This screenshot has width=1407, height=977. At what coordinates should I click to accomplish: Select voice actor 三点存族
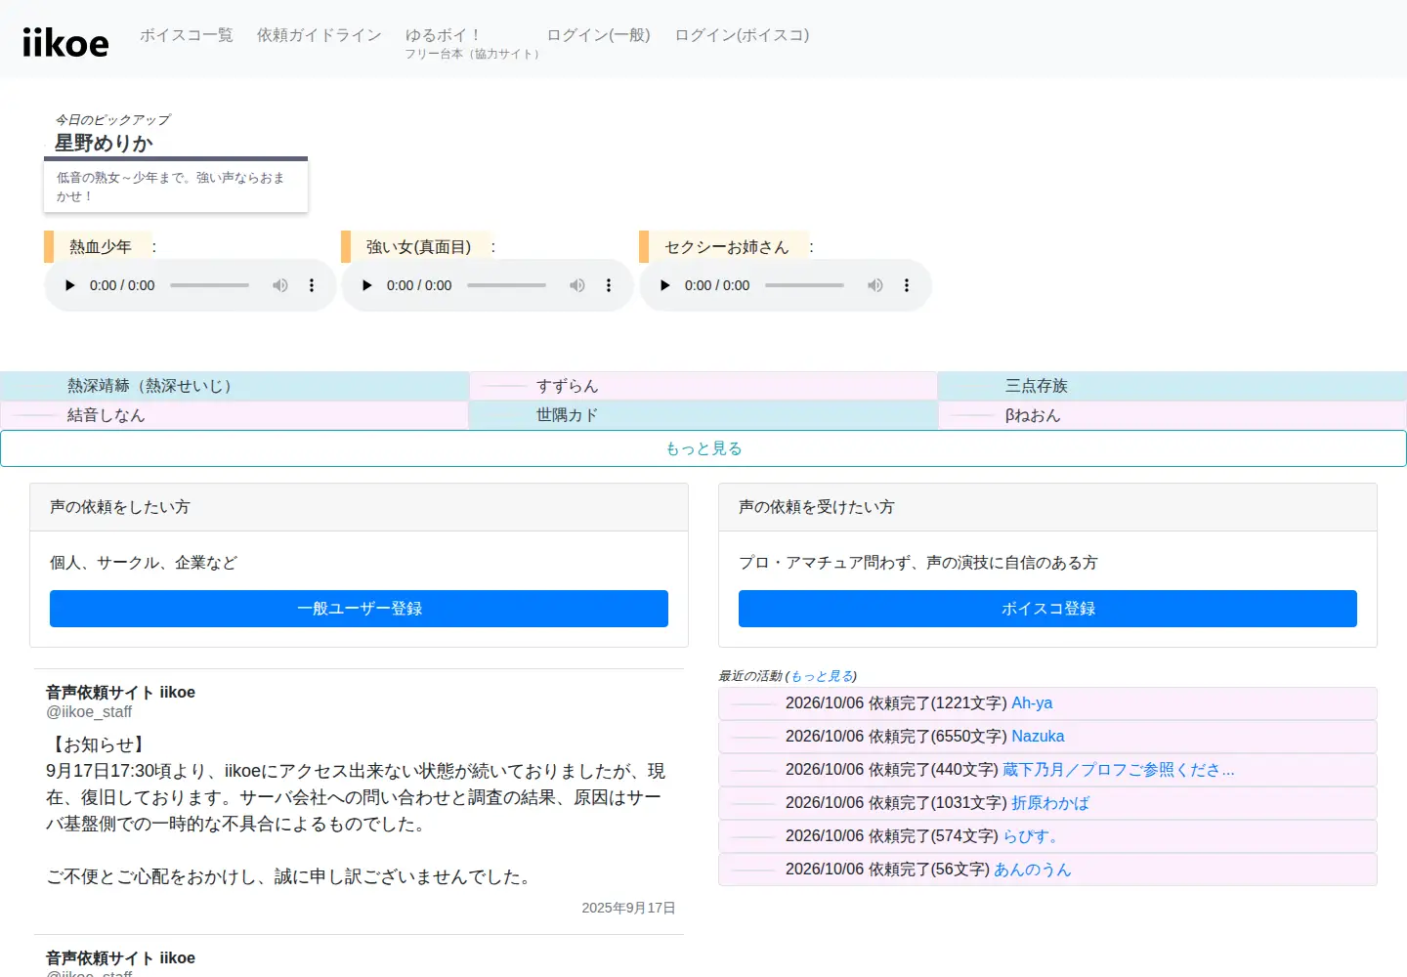click(x=1172, y=386)
